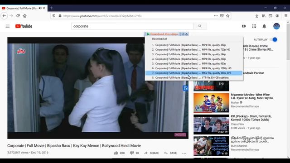Image resolution: width=290 pixels, height=163 pixels.
Task: Open page actions three-dot menu in address bar
Action: click(216, 16)
